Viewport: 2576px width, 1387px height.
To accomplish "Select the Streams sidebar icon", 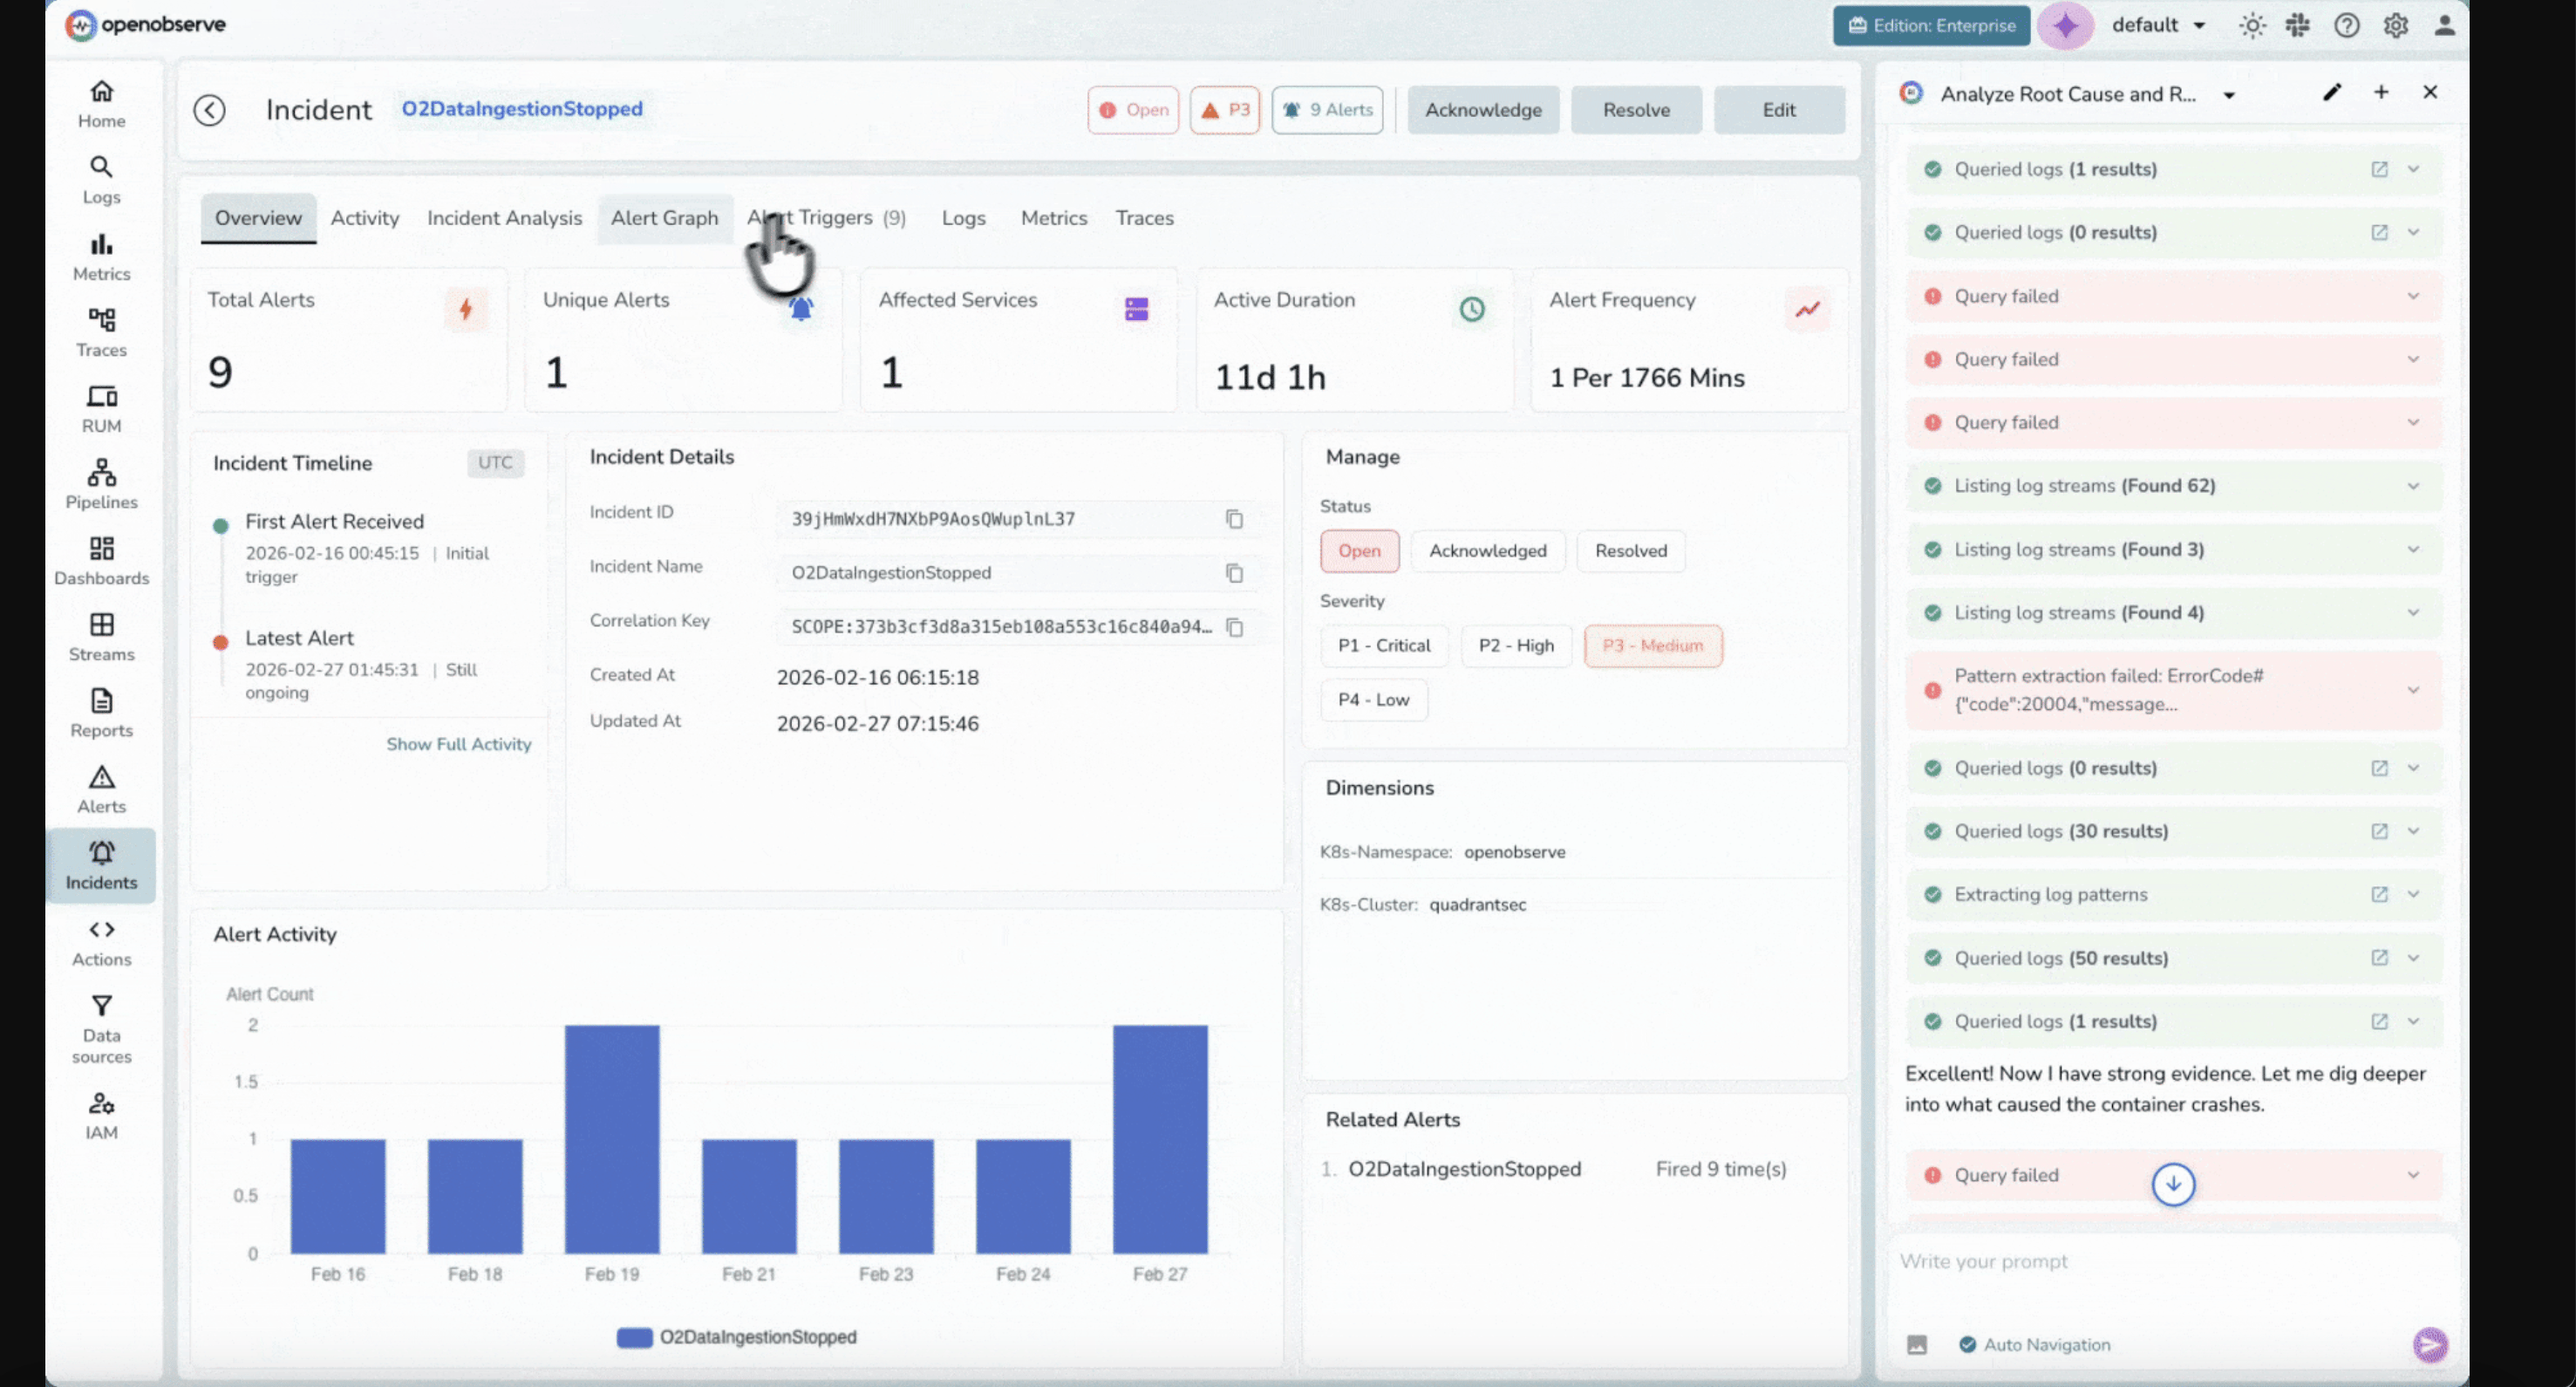I will tap(100, 637).
